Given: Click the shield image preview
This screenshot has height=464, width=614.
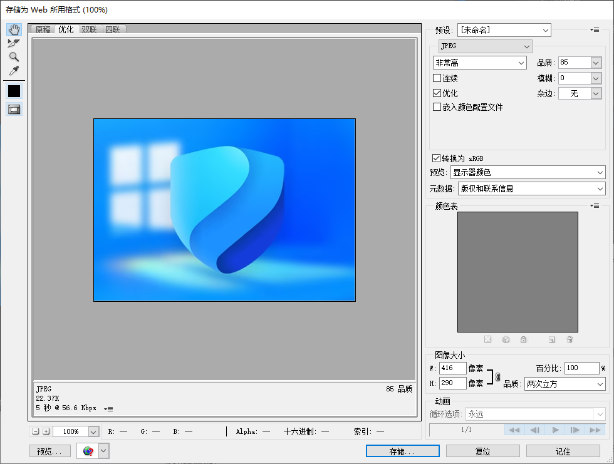Looking at the screenshot, I should click(224, 210).
